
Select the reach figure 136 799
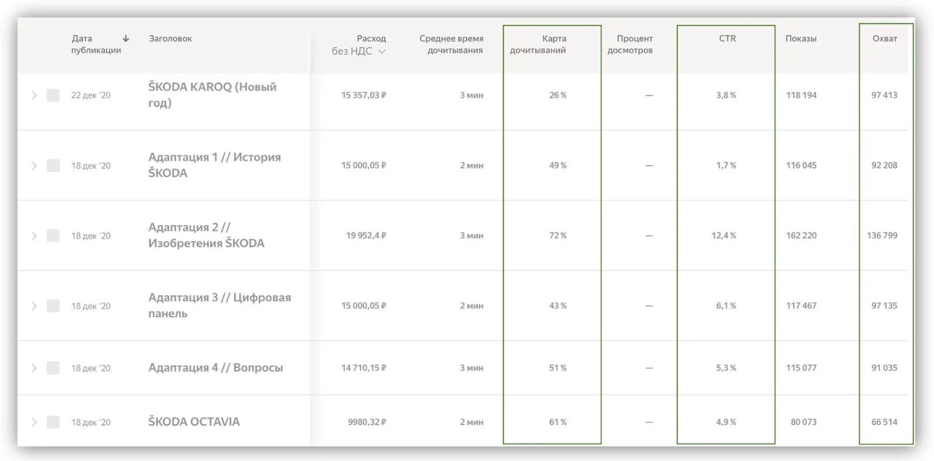882,236
